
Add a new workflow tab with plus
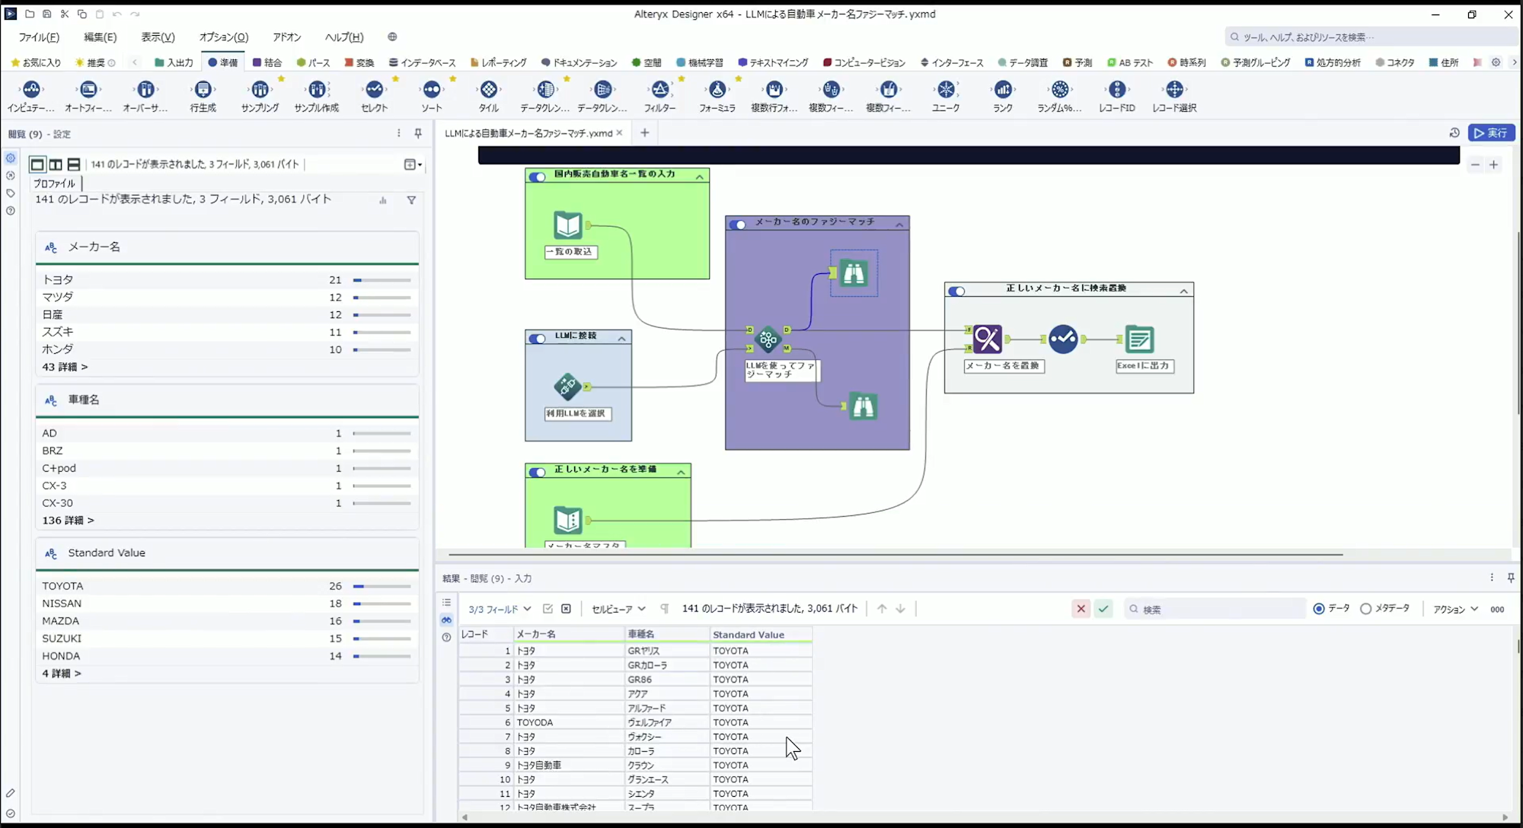644,133
